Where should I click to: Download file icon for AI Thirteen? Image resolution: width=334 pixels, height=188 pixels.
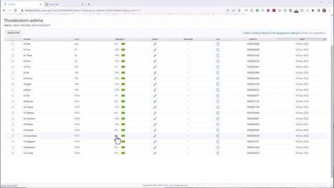(218, 113)
